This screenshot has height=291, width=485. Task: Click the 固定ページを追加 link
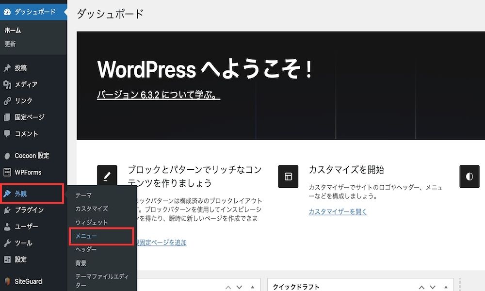162,242
